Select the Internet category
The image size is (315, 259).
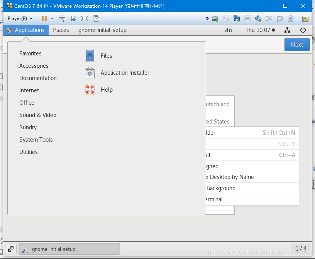tap(29, 90)
